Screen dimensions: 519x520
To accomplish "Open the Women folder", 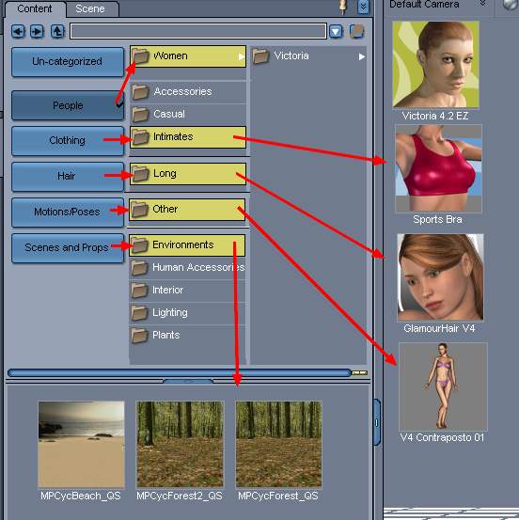I will click(188, 56).
